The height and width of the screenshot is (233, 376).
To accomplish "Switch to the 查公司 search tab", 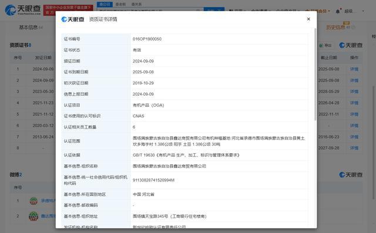I will pyautogui.click(x=105, y=4).
